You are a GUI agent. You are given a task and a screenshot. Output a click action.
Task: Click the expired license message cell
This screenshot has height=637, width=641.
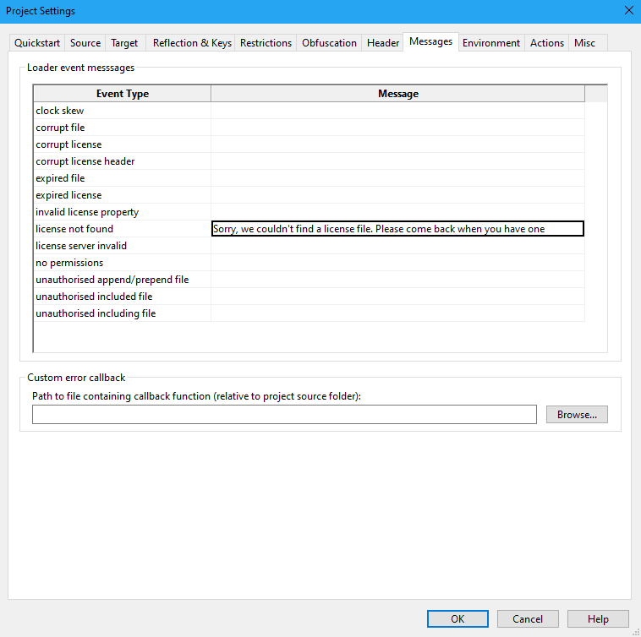[x=397, y=195]
